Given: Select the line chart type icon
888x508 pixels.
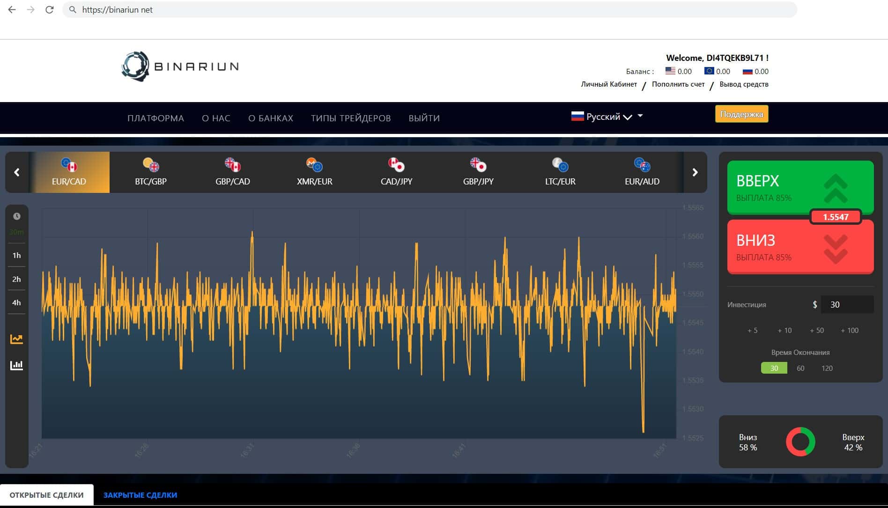Looking at the screenshot, I should [16, 339].
